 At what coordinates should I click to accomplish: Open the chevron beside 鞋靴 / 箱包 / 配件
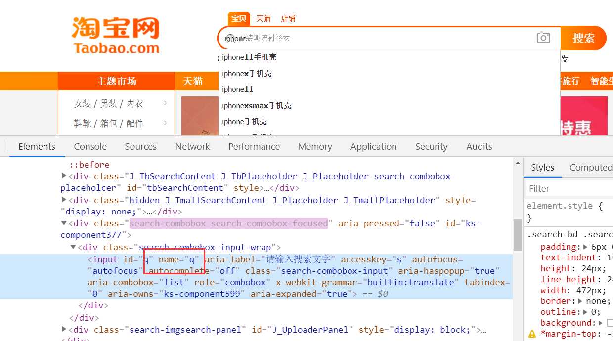165,123
